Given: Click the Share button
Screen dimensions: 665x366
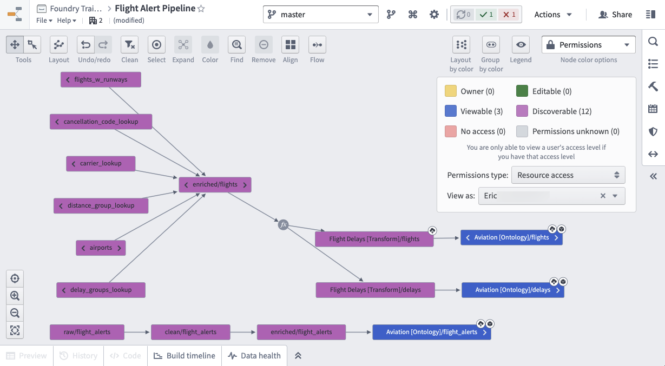Looking at the screenshot, I should click(615, 15).
